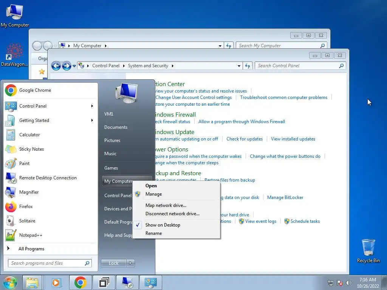Click the volume speaker tray icon
387x290 pixels.
pos(348,283)
